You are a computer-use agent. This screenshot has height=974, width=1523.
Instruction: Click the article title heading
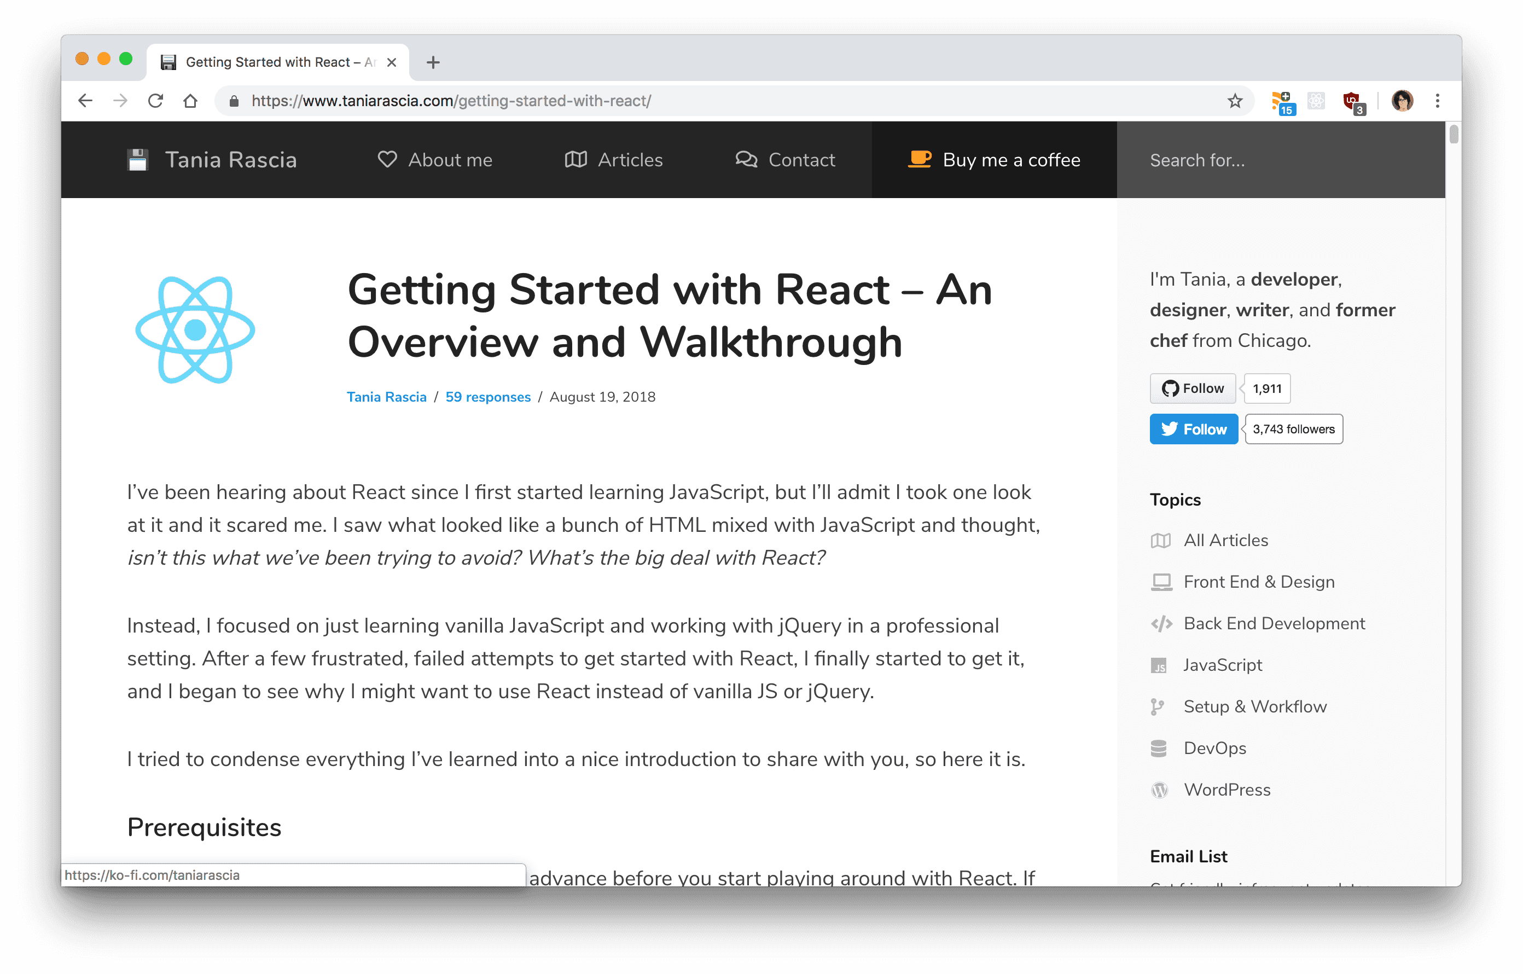click(670, 316)
